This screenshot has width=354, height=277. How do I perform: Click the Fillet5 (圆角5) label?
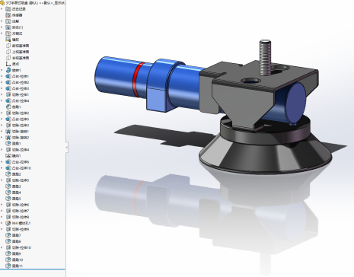click(17, 199)
